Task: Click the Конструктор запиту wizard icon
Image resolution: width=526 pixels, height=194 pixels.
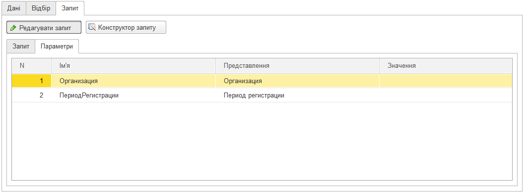Action: click(x=92, y=27)
